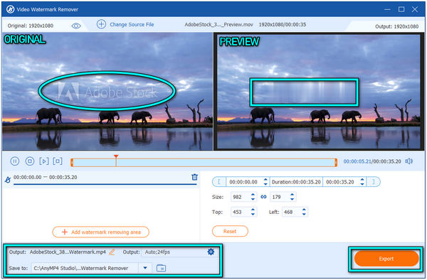This screenshot has height=280, width=427.
Task: Stop the video playback
Action: tap(30, 161)
